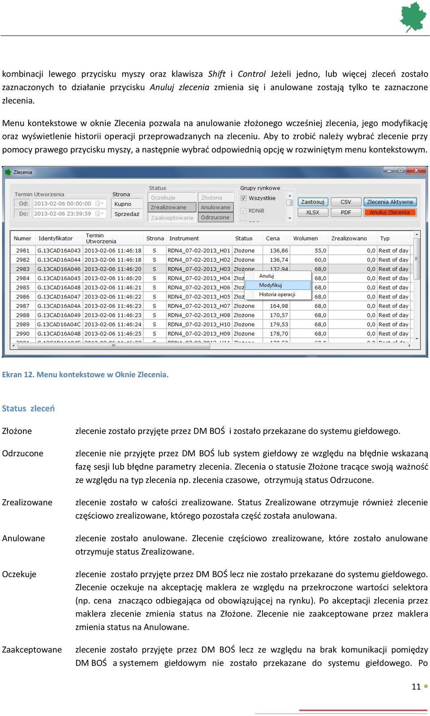Toggle Odrzucone status filter
The height and width of the screenshot is (716, 430).
[x=216, y=217]
